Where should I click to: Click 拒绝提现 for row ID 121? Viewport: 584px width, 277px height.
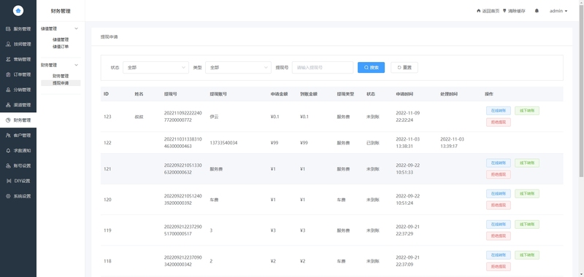click(x=499, y=175)
